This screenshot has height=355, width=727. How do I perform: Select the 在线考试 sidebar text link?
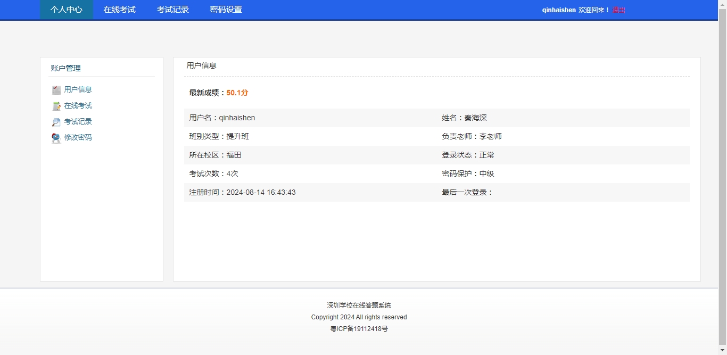tap(78, 106)
